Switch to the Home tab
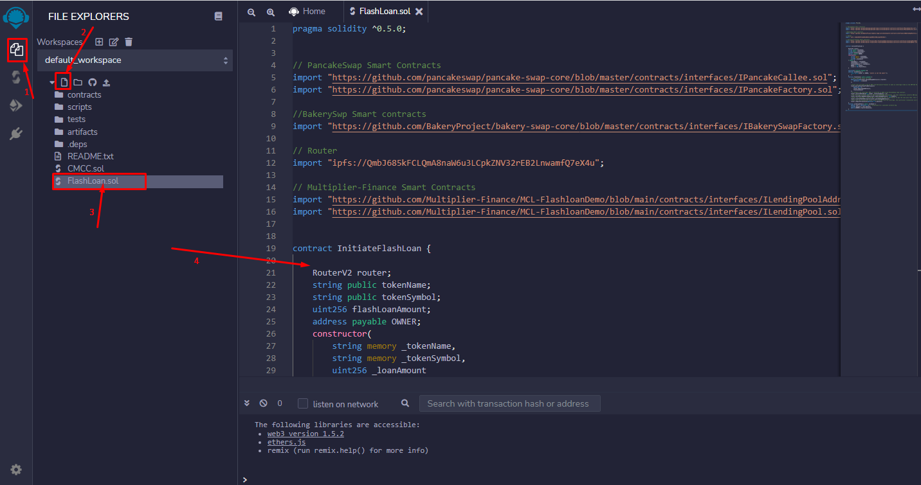Screen dimensions: 921x485 coord(307,12)
